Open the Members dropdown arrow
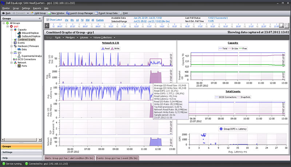This screenshot has height=167, width=291. click(x=77, y=38)
